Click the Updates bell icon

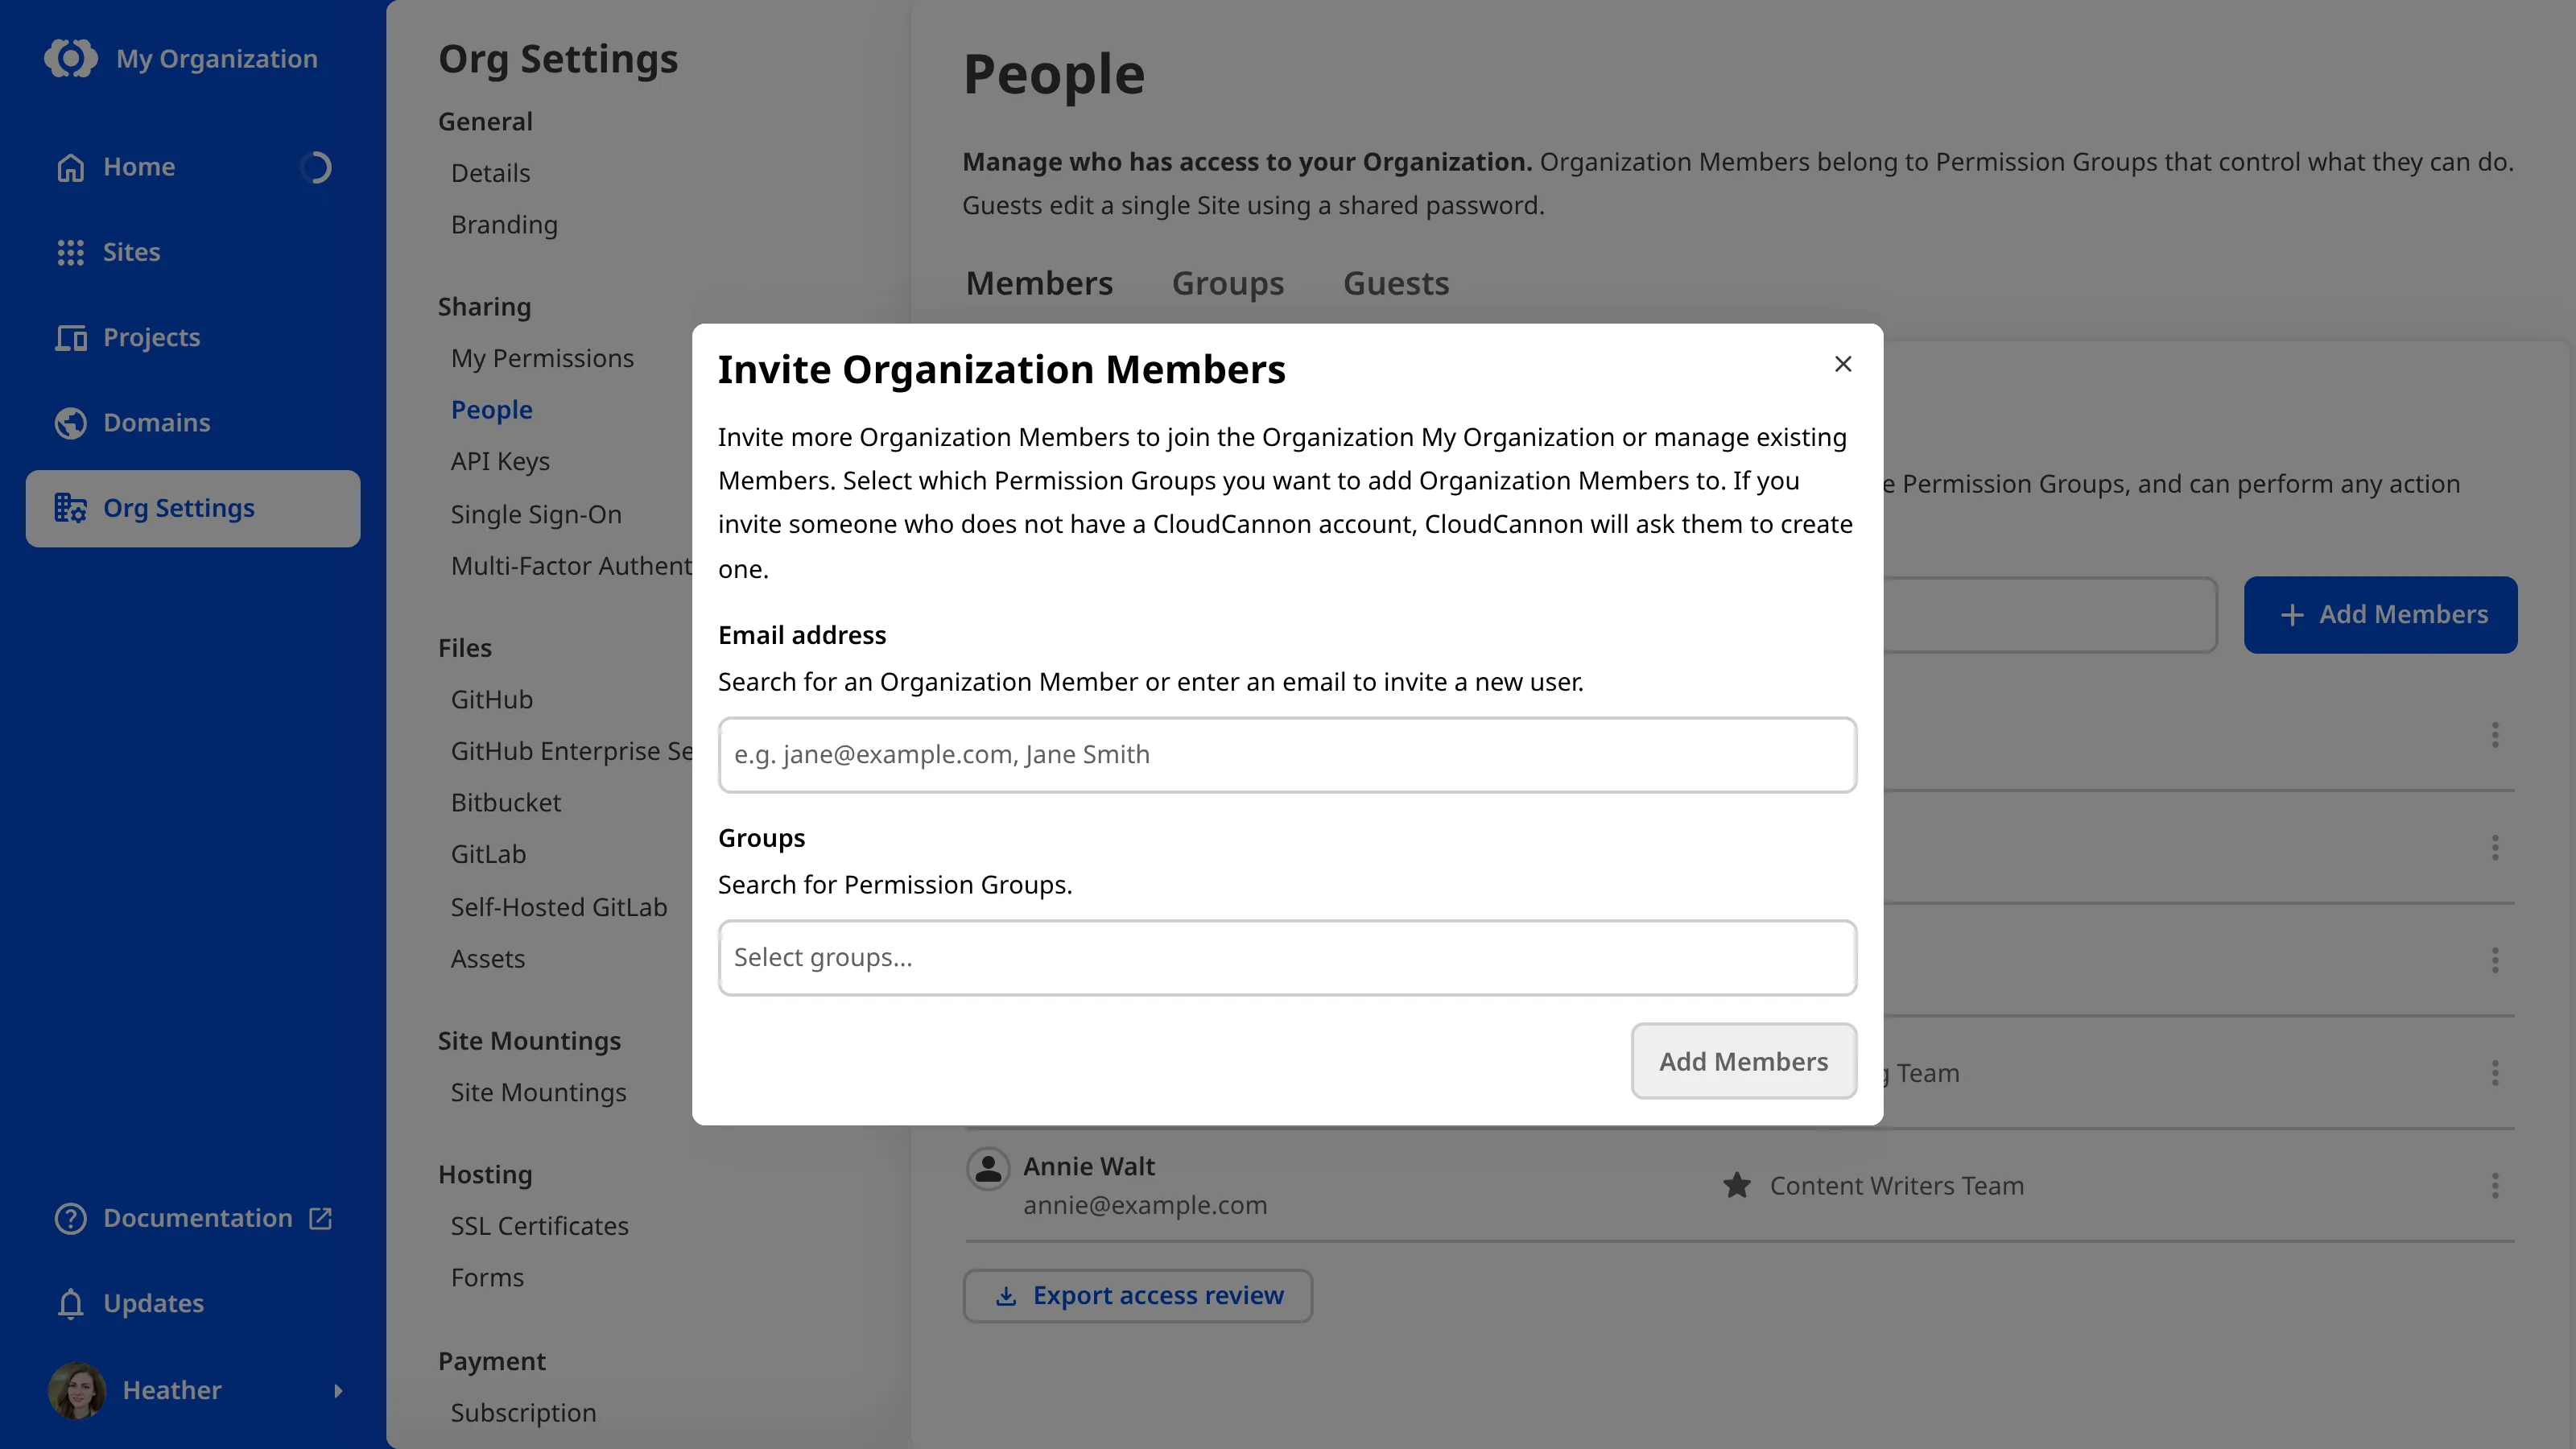pos(70,1304)
